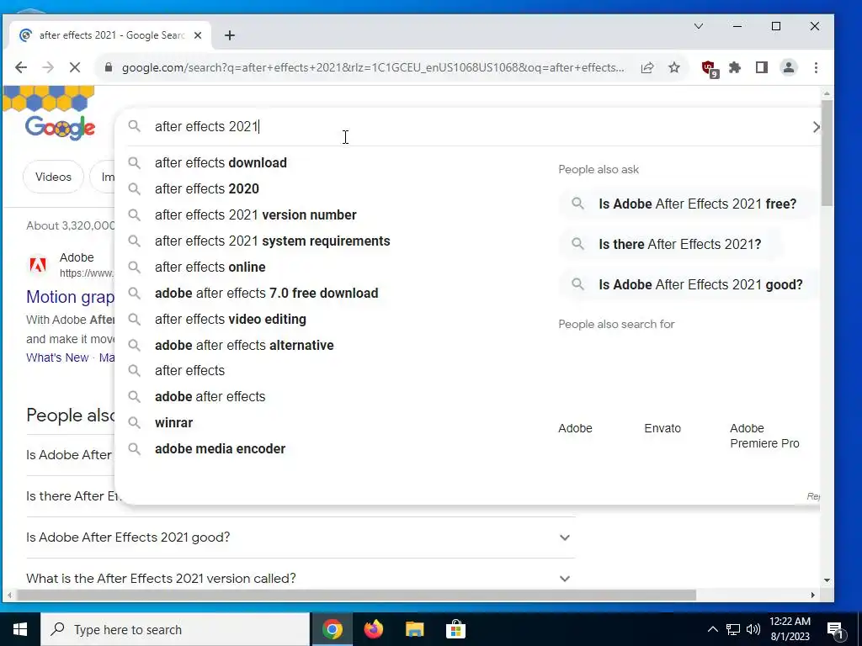This screenshot has height=646, width=862.
Task: Open the 'What's New' sitelink
Action: tap(57, 357)
